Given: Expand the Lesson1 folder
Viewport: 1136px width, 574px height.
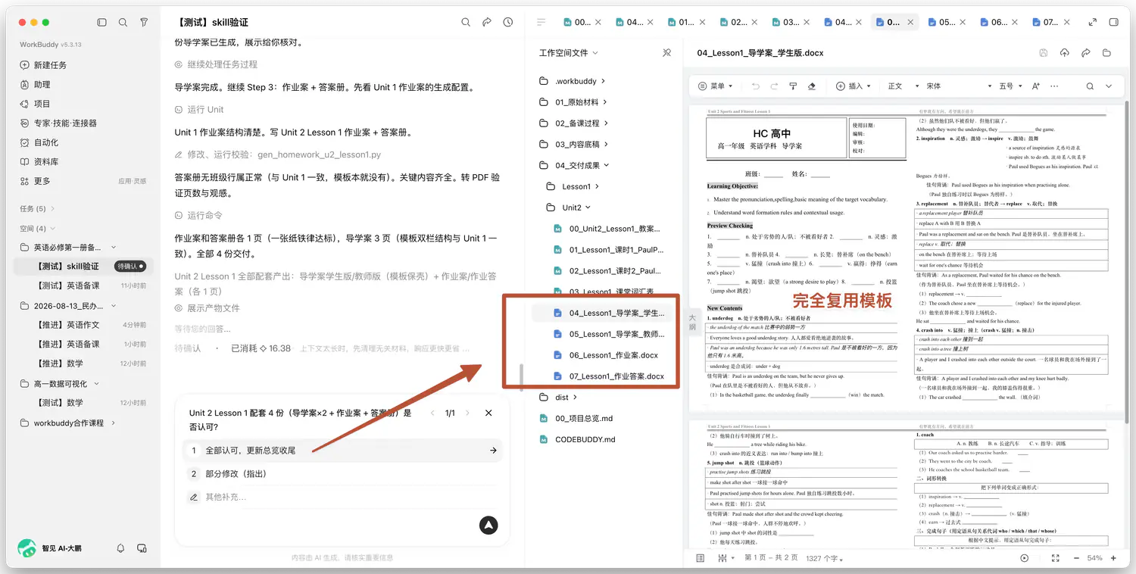Looking at the screenshot, I should tap(573, 186).
